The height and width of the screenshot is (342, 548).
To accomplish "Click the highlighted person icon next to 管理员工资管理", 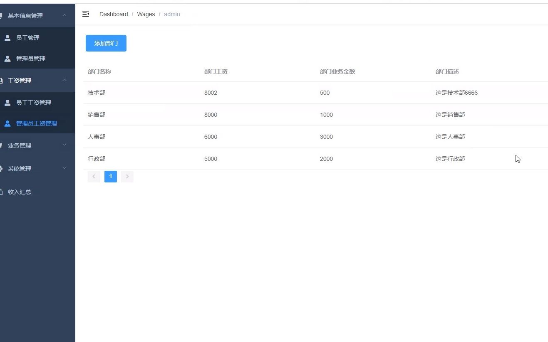I will coord(7,123).
